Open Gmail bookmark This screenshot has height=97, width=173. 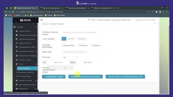[x=8, y=15]
